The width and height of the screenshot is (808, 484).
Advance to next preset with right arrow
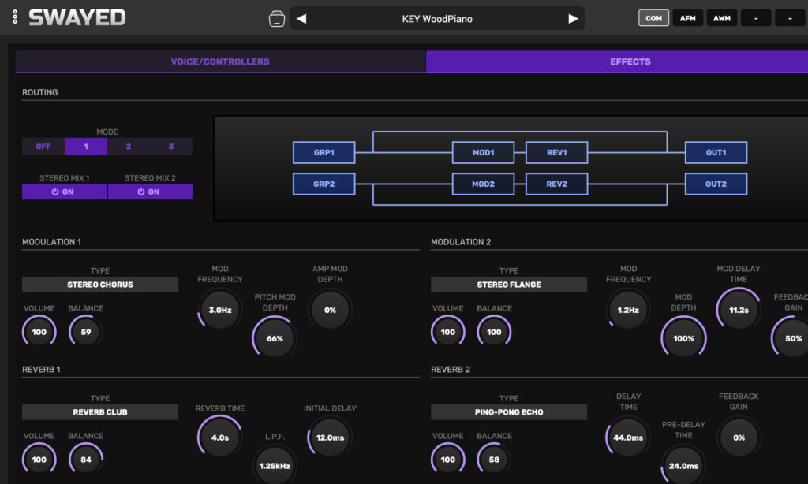tap(573, 18)
